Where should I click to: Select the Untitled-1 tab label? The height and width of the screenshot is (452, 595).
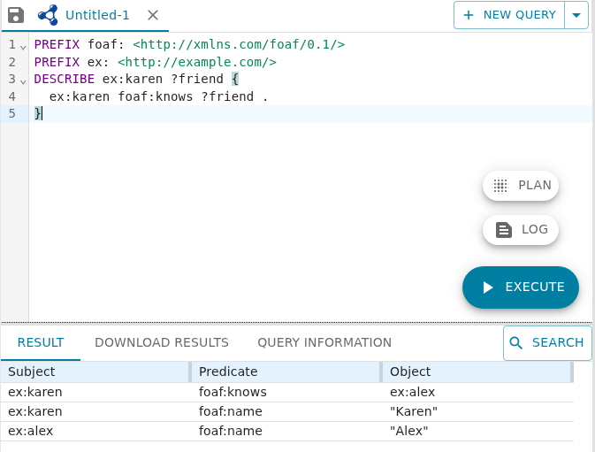tap(97, 15)
